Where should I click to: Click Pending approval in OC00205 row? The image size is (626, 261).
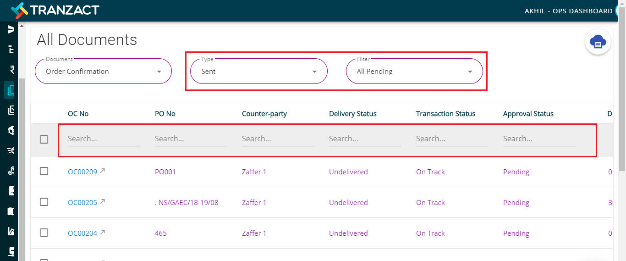[x=516, y=203]
